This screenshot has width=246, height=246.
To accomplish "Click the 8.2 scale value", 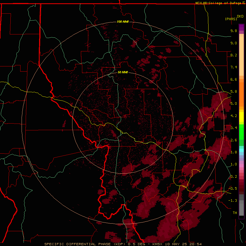I will pyautogui.click(x=234, y=55).
